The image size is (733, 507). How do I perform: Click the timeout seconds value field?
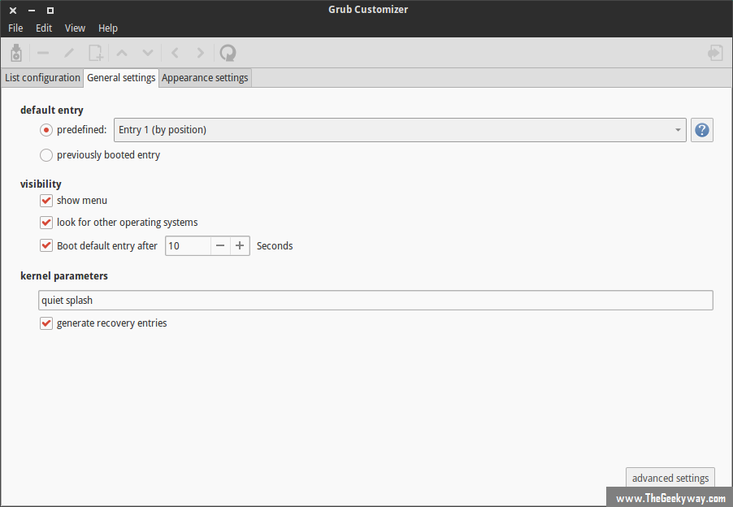pos(188,246)
